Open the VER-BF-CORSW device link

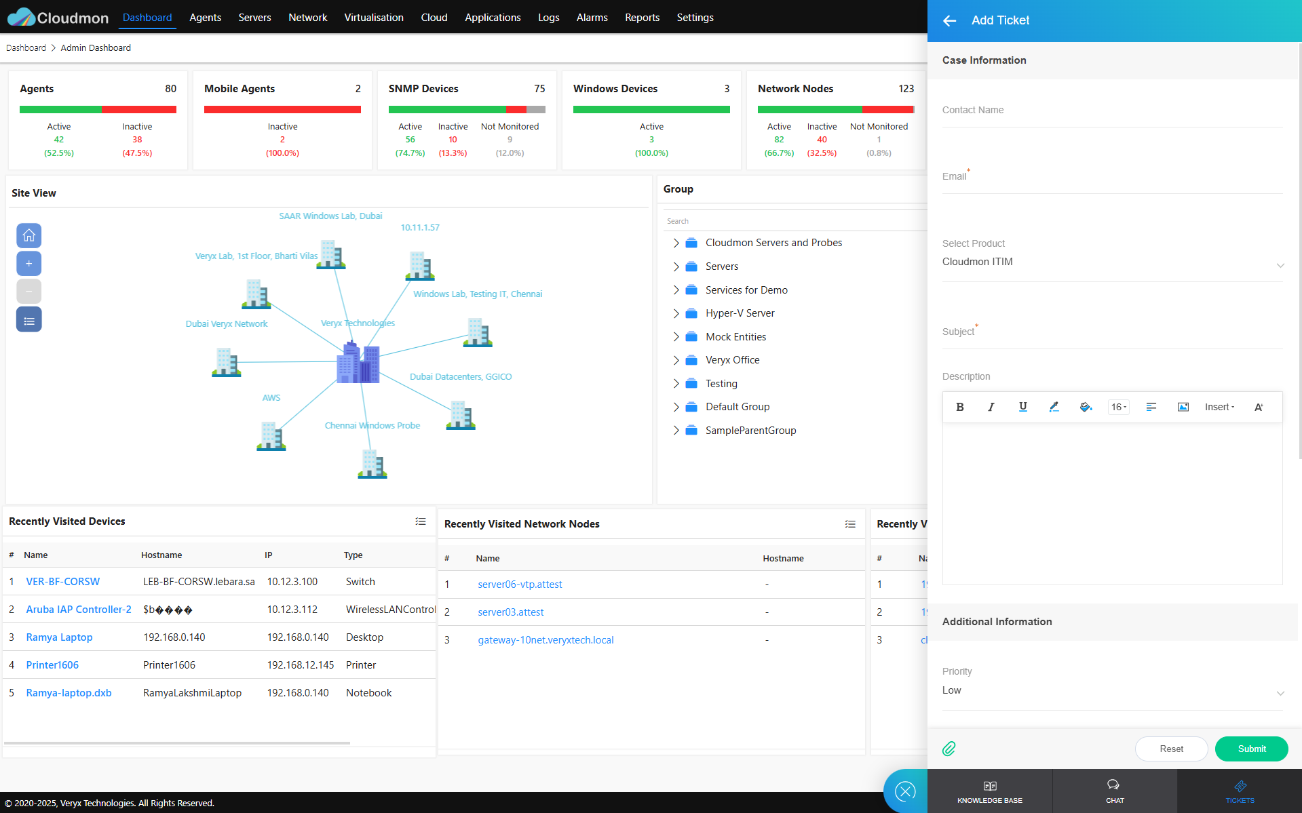pyautogui.click(x=62, y=582)
